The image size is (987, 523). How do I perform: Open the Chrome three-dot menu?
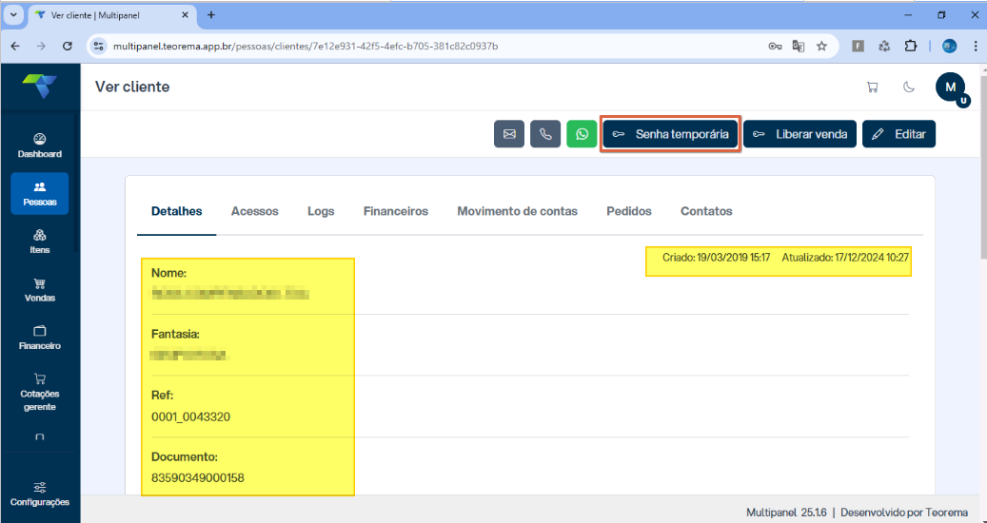(x=975, y=46)
